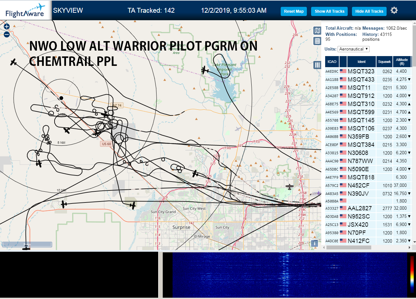Select aircraft row MSQT145
Screen dimensions: 416x299
click(368, 120)
